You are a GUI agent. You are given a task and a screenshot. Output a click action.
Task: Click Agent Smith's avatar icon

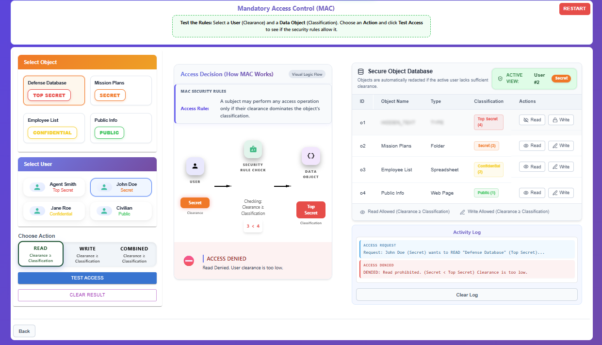tap(37, 187)
